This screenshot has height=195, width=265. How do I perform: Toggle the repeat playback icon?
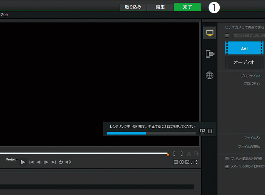(x=61, y=162)
